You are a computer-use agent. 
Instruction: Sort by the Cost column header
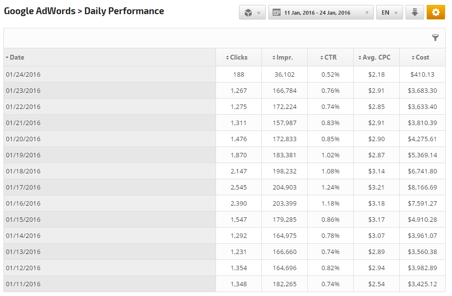pos(422,57)
